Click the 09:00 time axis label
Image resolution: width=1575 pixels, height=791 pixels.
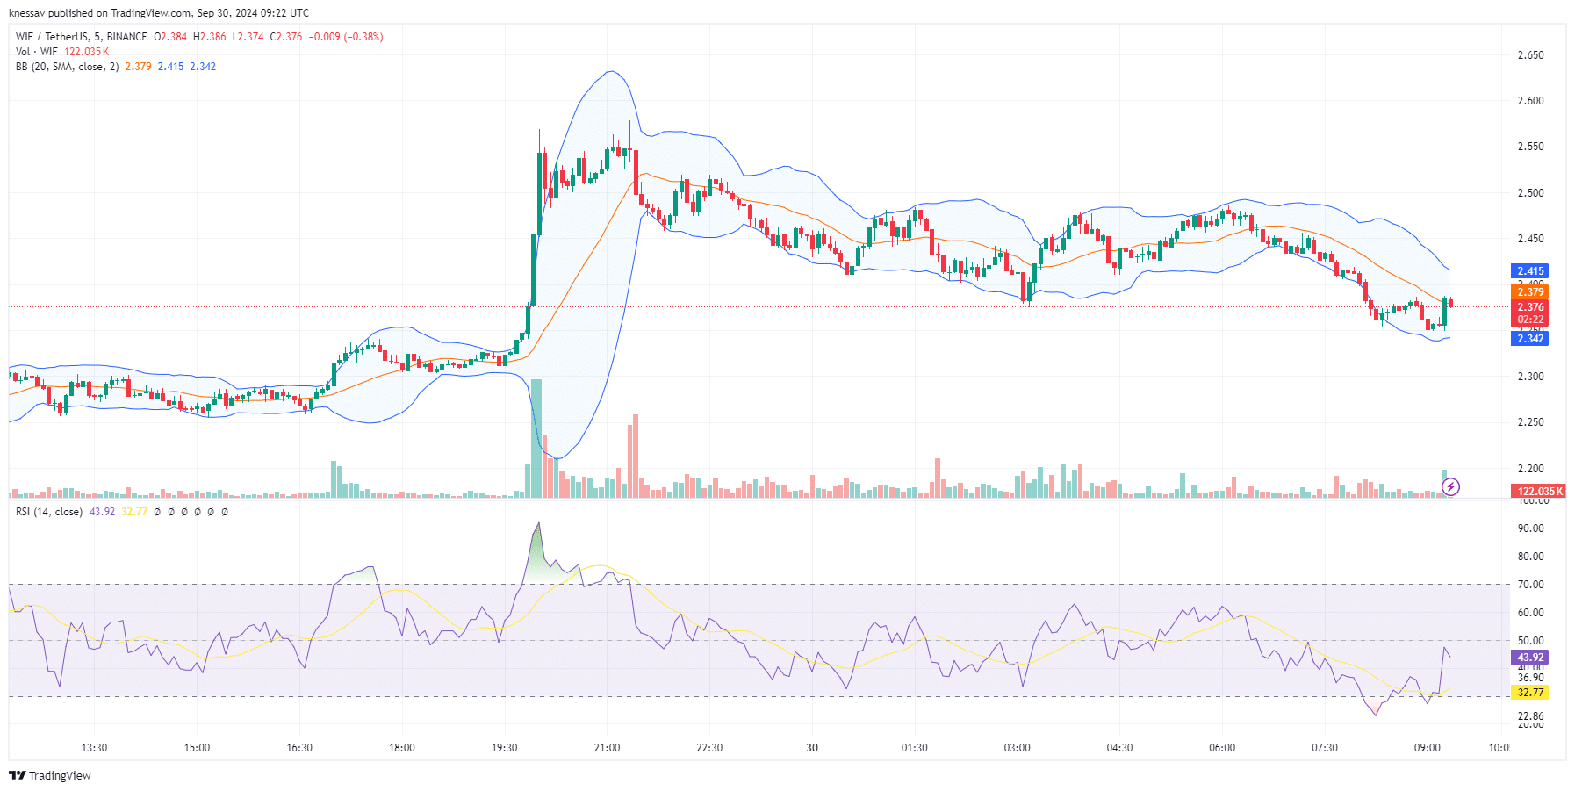(1428, 748)
